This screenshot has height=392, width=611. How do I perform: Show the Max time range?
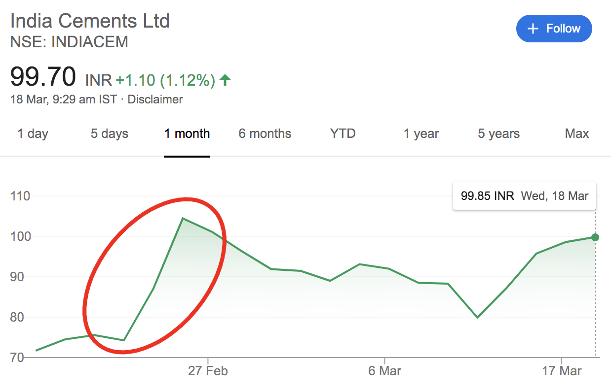(577, 133)
